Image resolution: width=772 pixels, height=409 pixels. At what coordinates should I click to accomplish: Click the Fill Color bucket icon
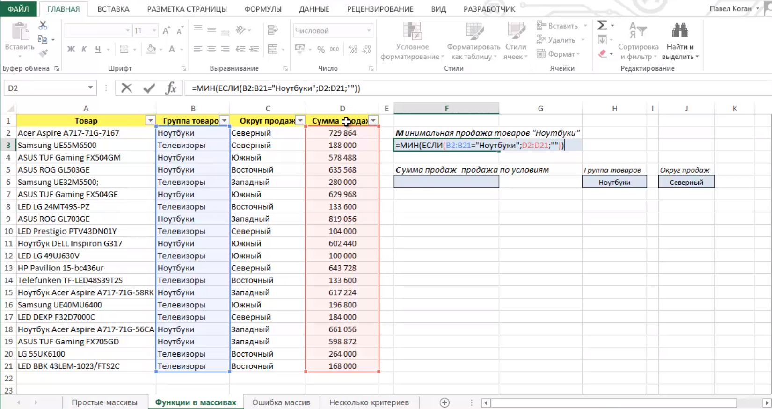151,49
